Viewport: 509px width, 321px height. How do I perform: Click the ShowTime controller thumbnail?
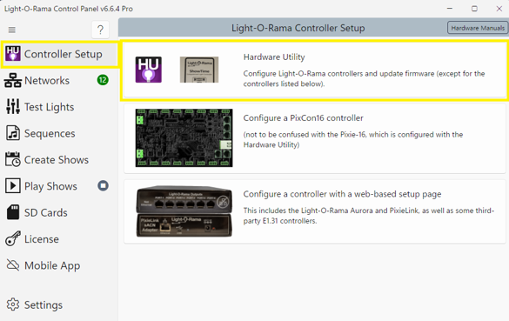(x=199, y=70)
